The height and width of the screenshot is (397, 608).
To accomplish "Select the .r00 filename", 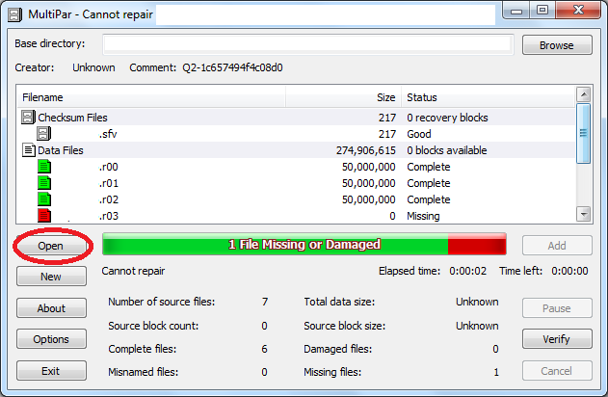I will (108, 167).
